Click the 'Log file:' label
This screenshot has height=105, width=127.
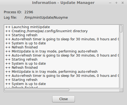(x=10, y=18)
